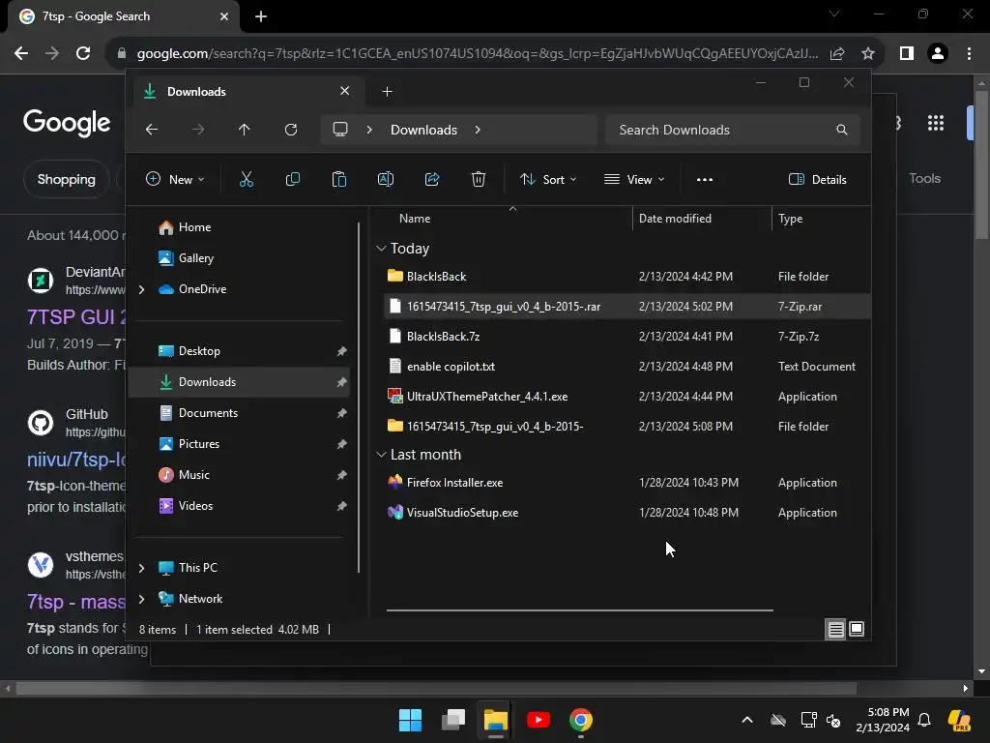Bookmark this page with the star icon
Screen dimensions: 990x743
coord(868,53)
